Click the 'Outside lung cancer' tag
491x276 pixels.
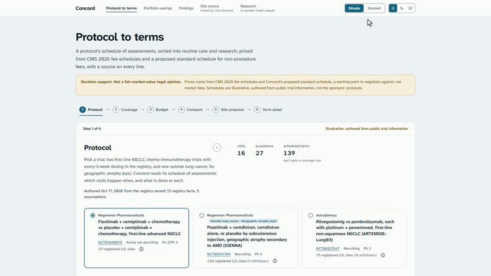243,221
